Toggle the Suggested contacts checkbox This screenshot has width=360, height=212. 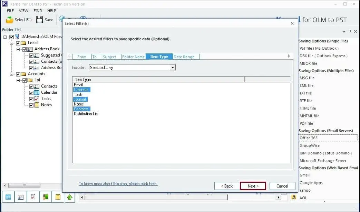click(31, 55)
